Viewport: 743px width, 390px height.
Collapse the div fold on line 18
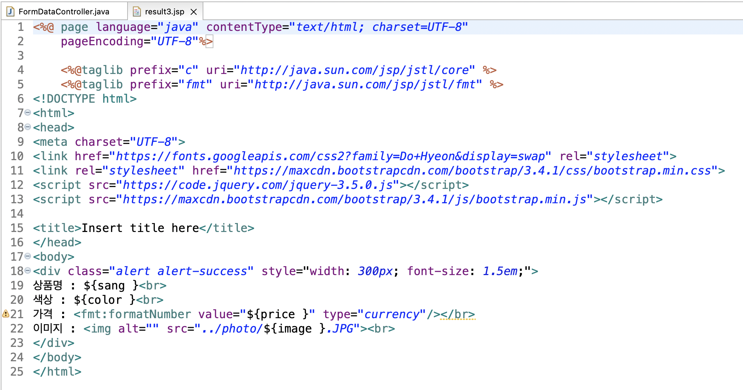point(28,271)
